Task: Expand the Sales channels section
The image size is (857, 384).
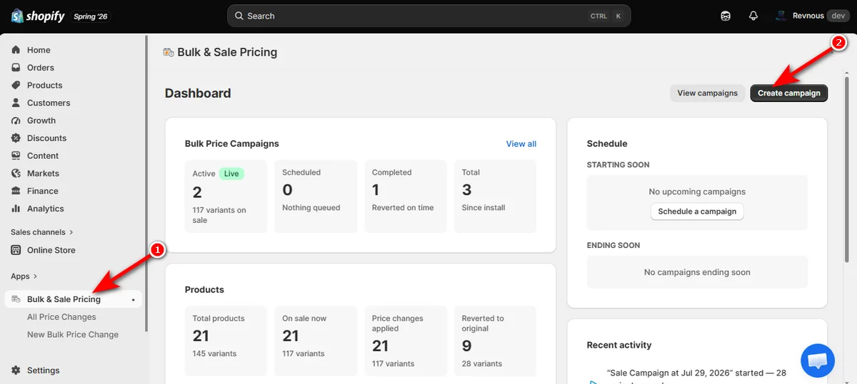Action: (42, 232)
